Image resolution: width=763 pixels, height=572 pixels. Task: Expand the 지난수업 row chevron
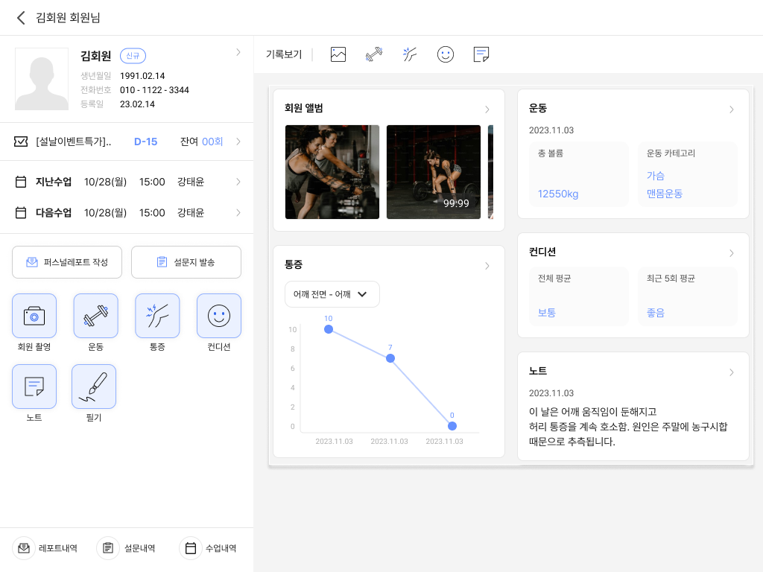(238, 182)
